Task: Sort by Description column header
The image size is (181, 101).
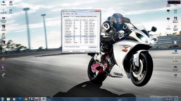Action: pyautogui.click(x=93, y=20)
